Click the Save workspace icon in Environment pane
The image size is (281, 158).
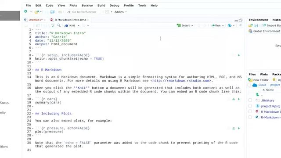pyautogui.click(x=256, y=25)
